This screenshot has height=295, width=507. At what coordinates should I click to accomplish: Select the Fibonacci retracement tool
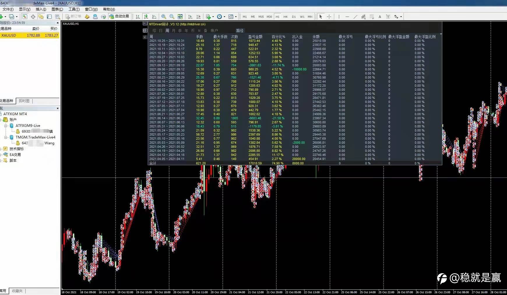pyautogui.click(x=372, y=17)
